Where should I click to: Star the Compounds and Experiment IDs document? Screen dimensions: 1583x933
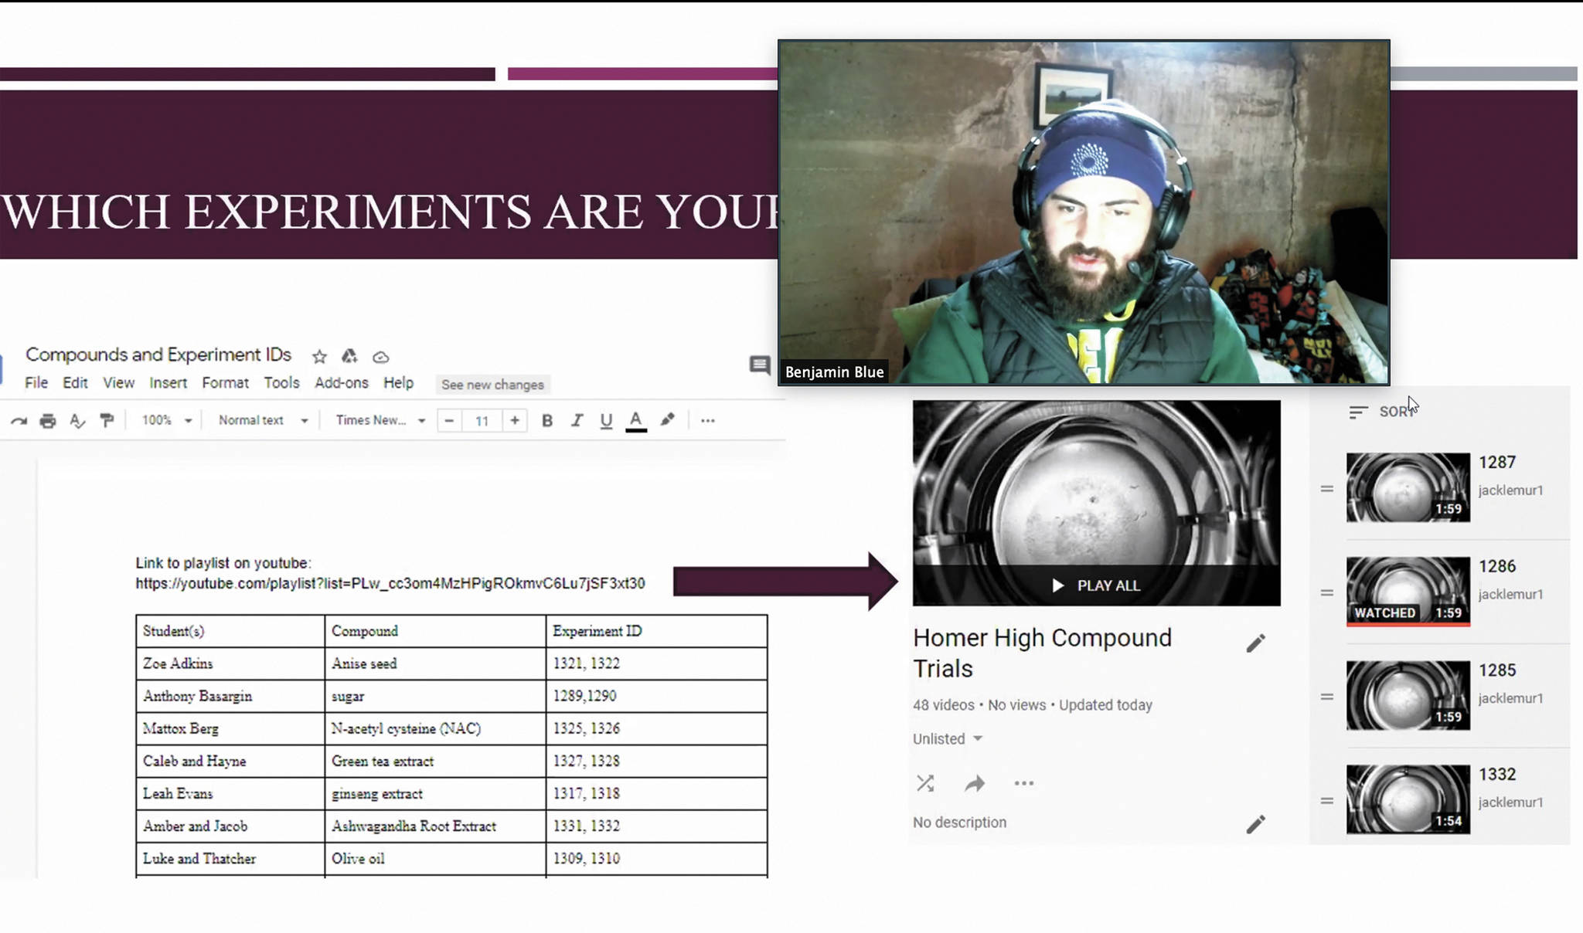click(319, 357)
